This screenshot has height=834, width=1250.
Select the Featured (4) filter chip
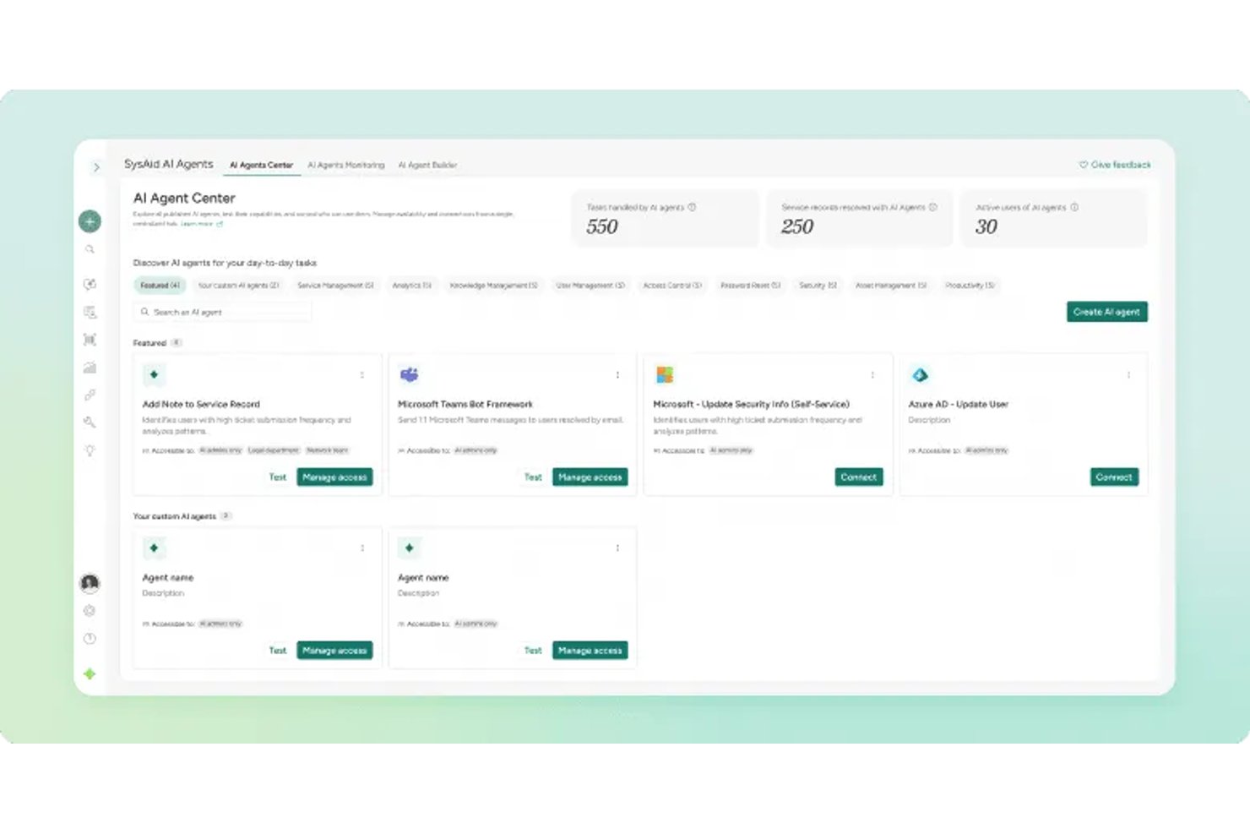click(160, 286)
